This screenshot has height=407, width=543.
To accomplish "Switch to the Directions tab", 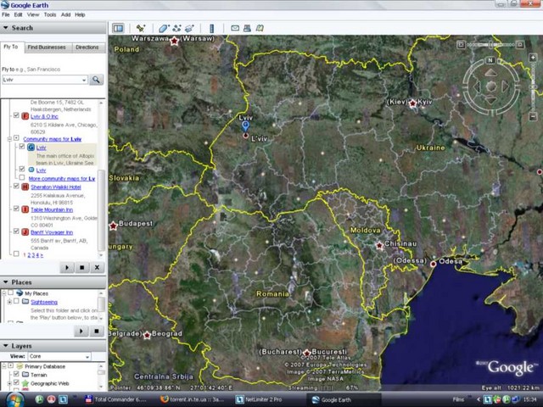I will (87, 47).
